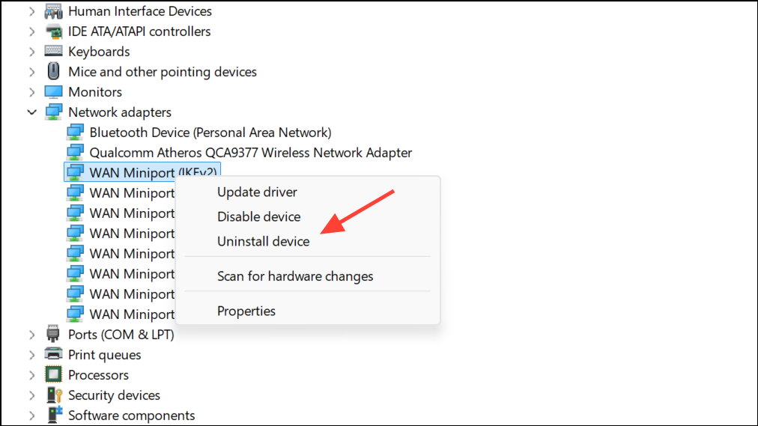This screenshot has width=758, height=426.
Task: Click the Ports (COM & LPT) icon
Action: click(53, 334)
